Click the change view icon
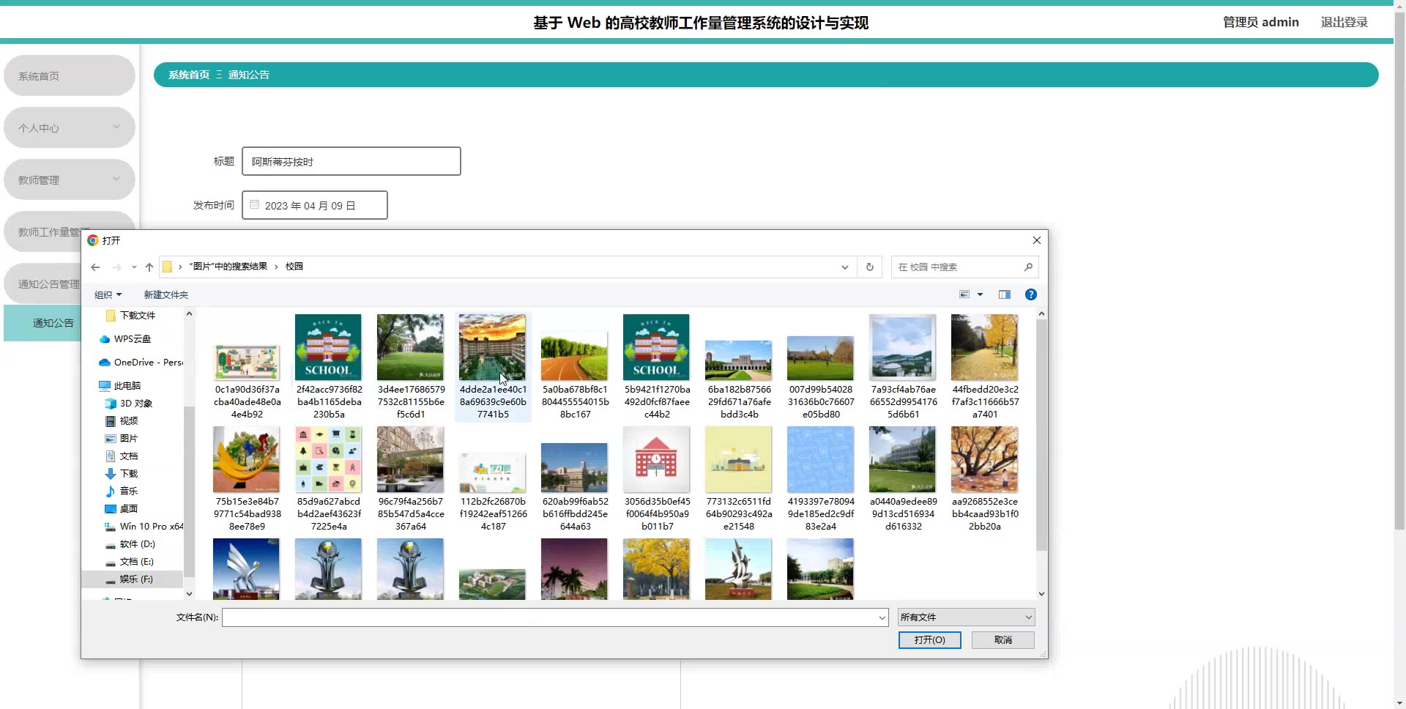This screenshot has height=709, width=1406. pyautogui.click(x=964, y=294)
